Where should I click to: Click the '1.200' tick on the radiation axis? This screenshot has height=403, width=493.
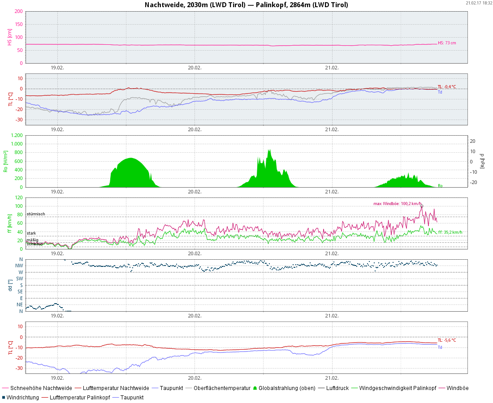17,135
